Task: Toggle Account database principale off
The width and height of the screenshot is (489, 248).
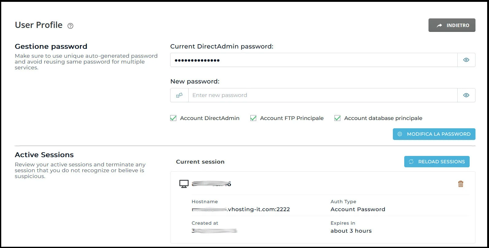Action: click(337, 118)
